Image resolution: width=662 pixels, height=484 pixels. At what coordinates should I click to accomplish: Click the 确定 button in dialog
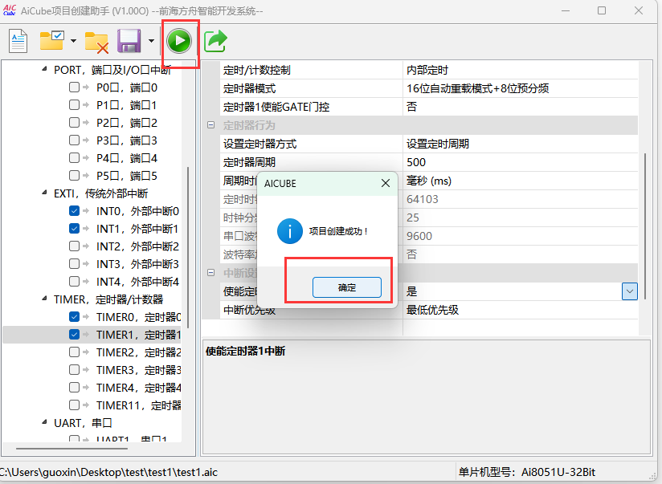(x=347, y=287)
